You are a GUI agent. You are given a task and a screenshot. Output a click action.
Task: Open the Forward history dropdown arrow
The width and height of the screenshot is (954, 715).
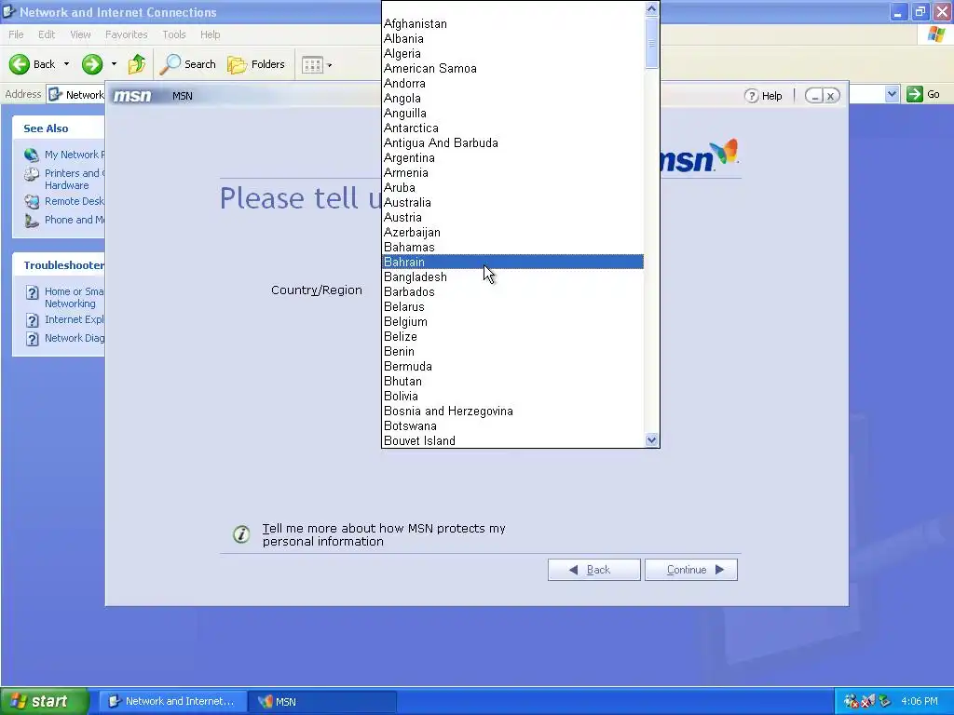(x=114, y=64)
